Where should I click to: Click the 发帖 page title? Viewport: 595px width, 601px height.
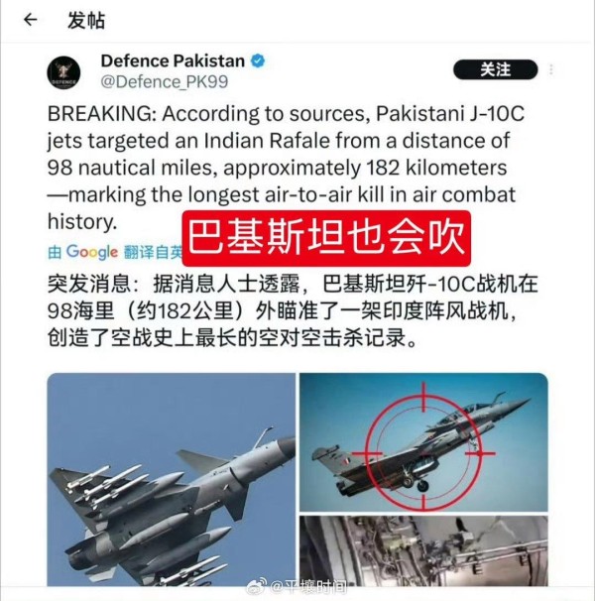coord(86,20)
